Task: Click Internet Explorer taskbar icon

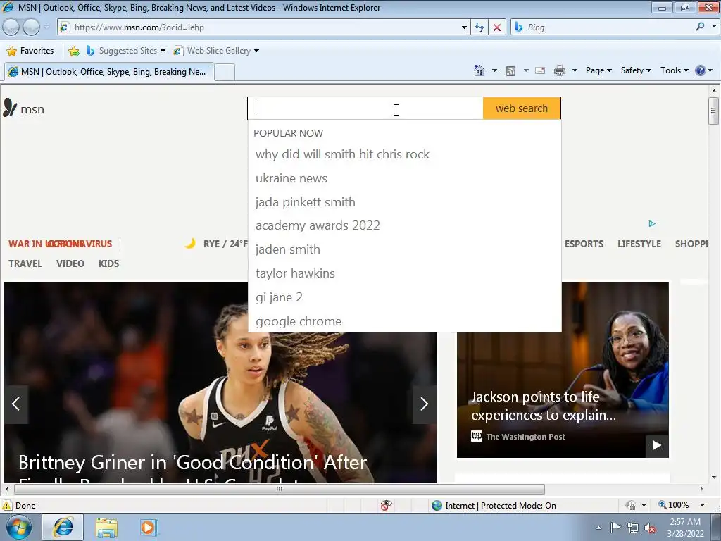Action: click(x=63, y=527)
